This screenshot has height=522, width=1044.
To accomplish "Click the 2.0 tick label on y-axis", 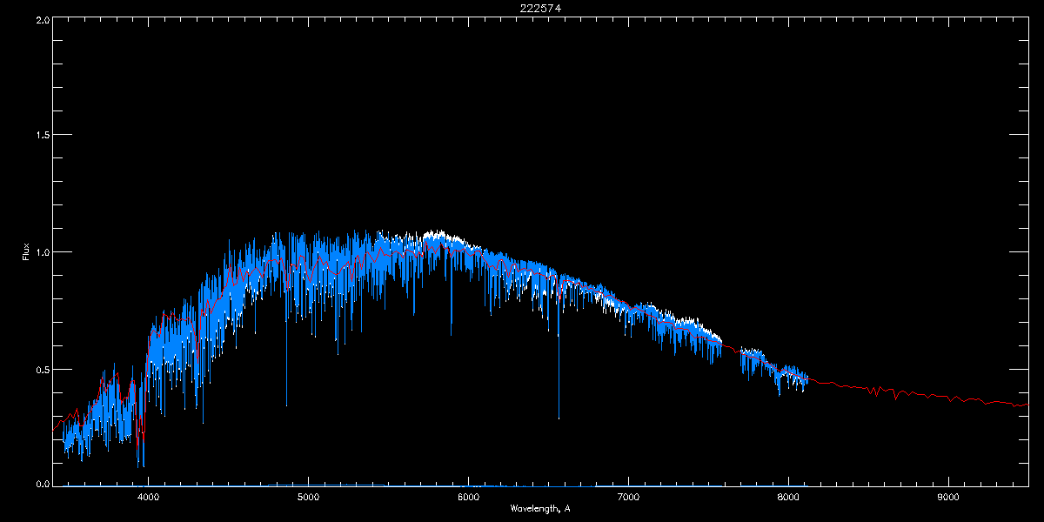I will (x=42, y=19).
